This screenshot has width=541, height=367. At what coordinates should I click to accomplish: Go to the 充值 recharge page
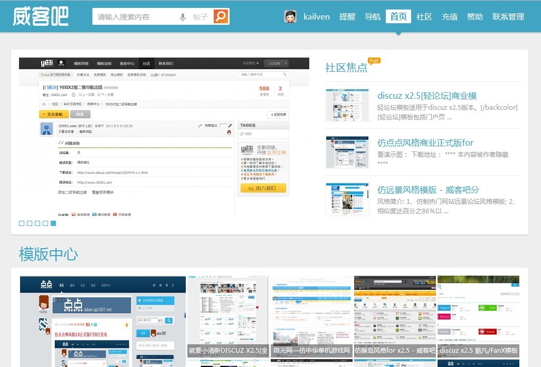click(x=450, y=16)
